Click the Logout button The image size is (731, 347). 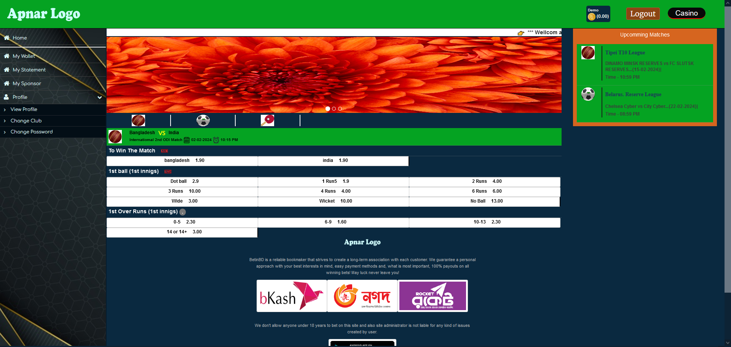click(643, 14)
